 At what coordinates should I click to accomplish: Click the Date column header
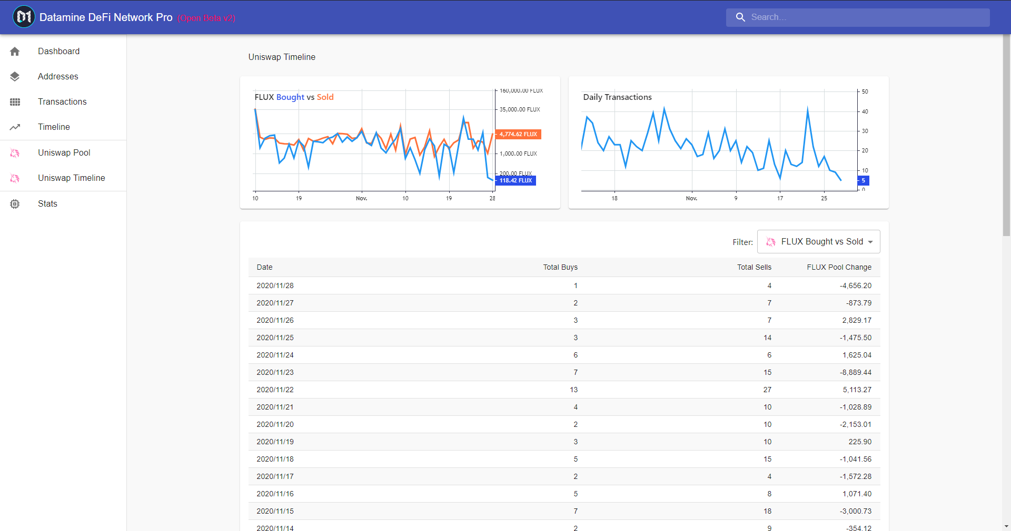[264, 267]
